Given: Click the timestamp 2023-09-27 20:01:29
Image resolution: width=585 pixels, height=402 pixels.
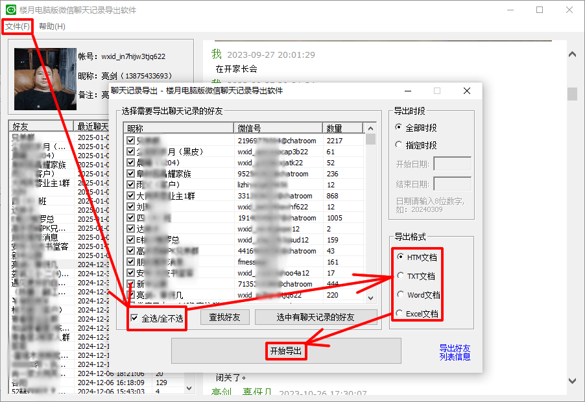Looking at the screenshot, I should [x=271, y=55].
